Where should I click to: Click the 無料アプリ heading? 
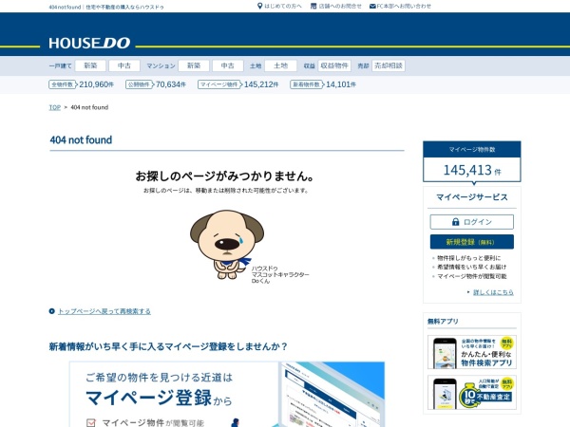[x=443, y=322]
